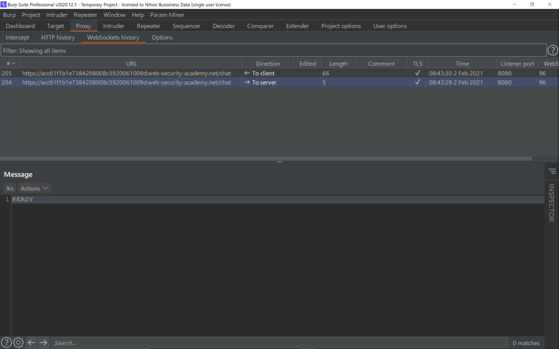
Task: Switch to the Decoder tab
Action: click(x=224, y=26)
